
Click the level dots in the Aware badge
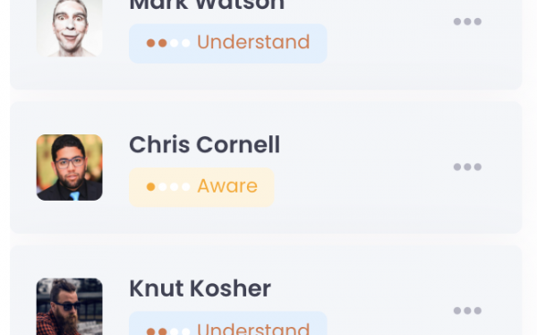point(168,187)
